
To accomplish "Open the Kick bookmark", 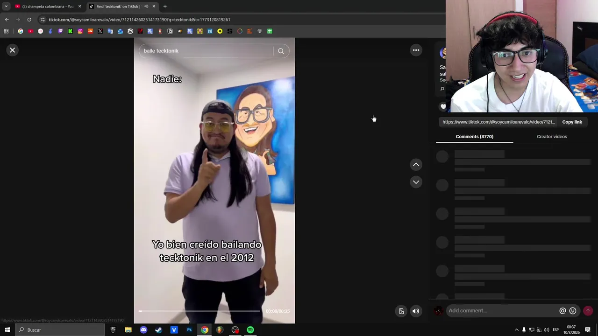I will pos(70,31).
